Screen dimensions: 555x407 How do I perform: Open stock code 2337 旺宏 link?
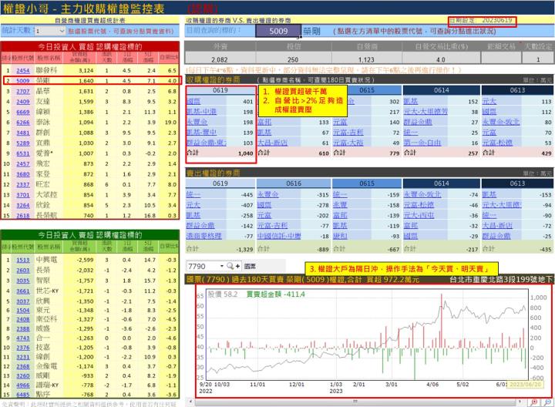[x=22, y=184]
